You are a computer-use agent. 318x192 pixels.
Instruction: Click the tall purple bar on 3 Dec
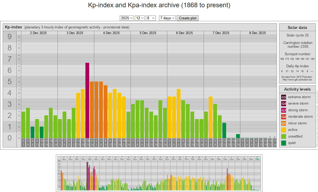pyautogui.click(x=87, y=101)
